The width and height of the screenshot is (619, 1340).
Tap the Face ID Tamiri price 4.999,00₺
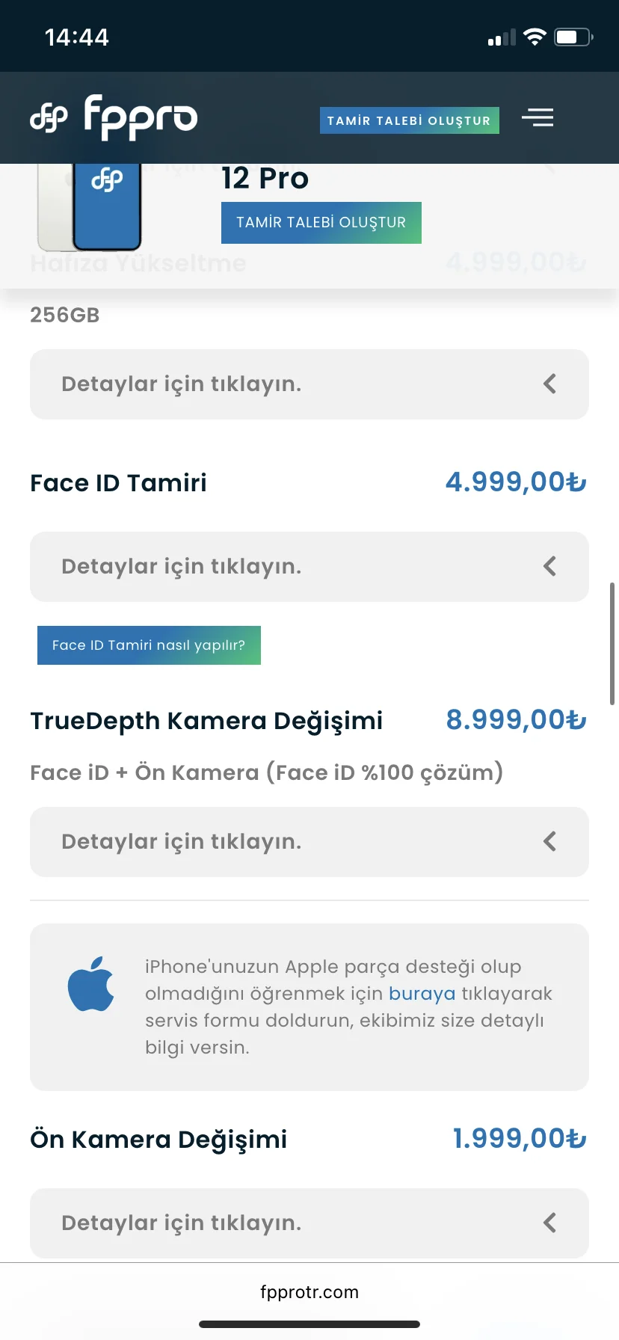click(x=516, y=482)
